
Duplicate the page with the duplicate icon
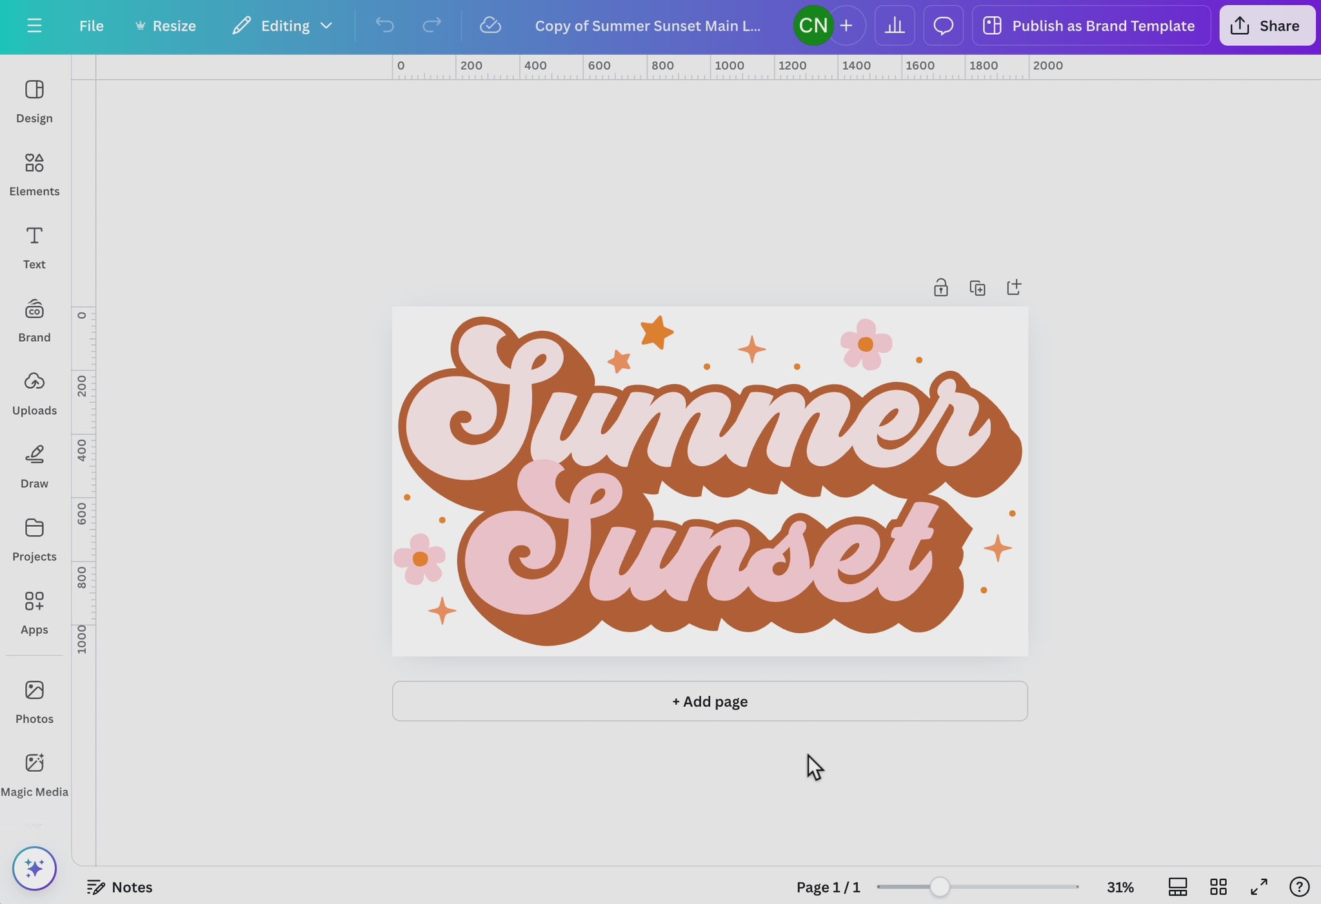pyautogui.click(x=977, y=288)
